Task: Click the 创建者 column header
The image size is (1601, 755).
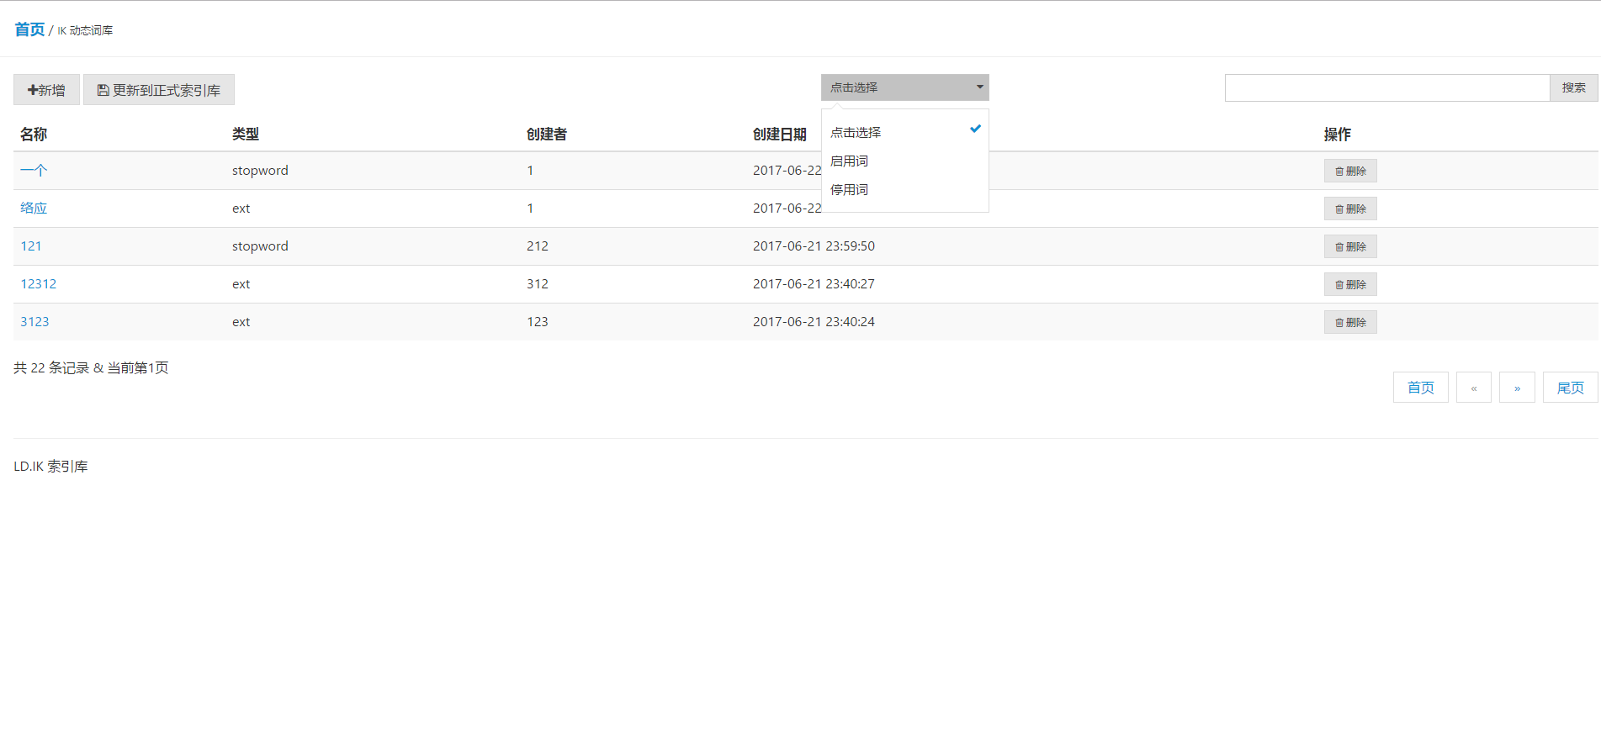Action: point(547,135)
